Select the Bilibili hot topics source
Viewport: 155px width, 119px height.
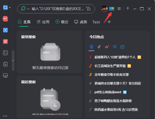tap(122, 47)
